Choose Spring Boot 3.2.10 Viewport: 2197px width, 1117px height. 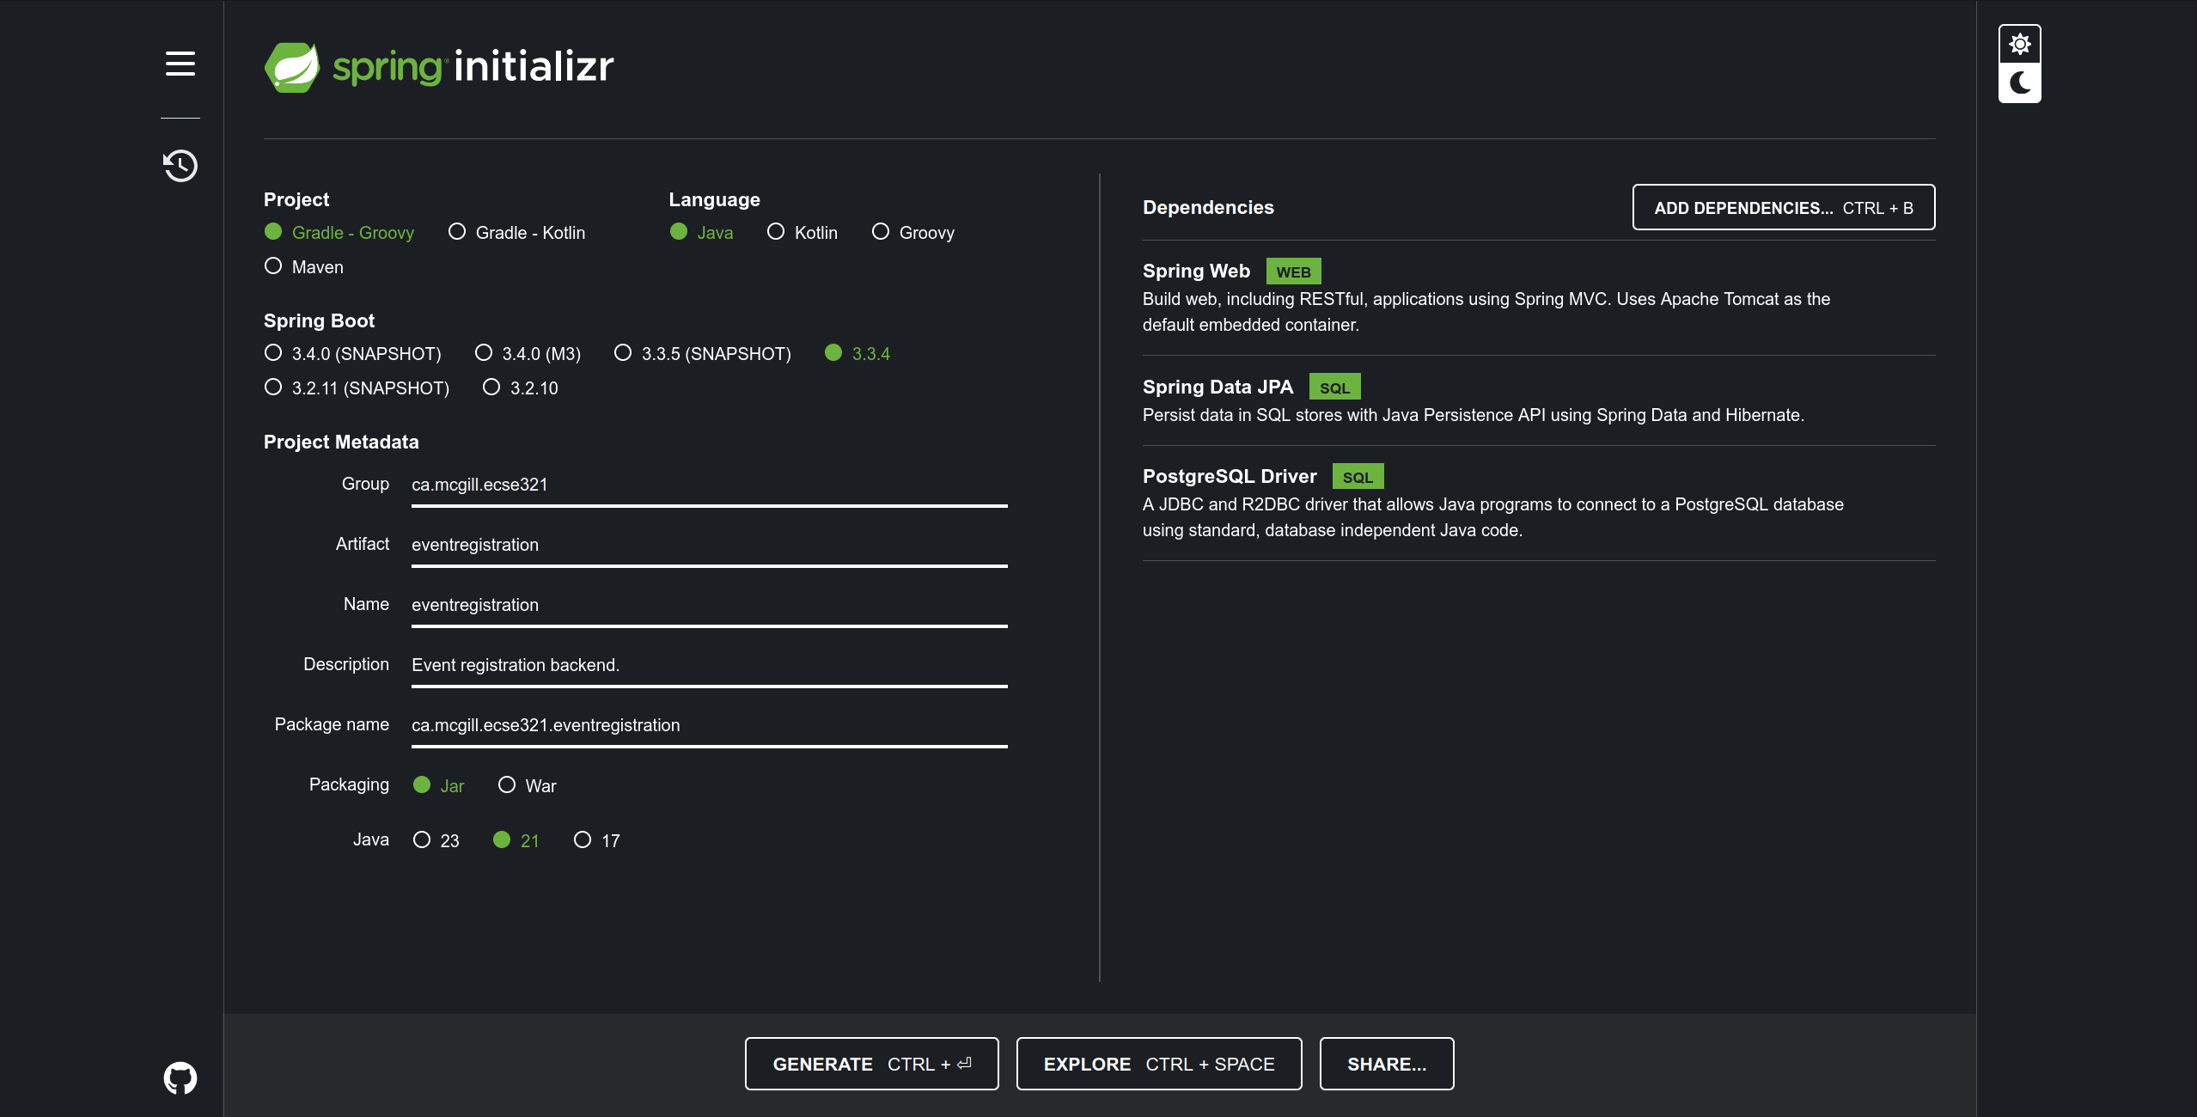[x=520, y=388]
